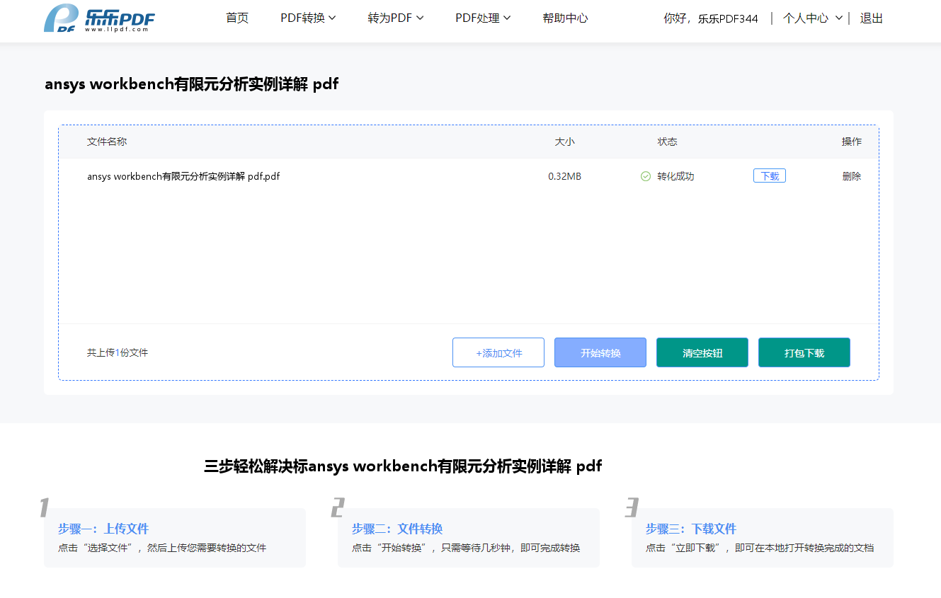Expand the PDF处理 dropdown menu

tap(483, 18)
